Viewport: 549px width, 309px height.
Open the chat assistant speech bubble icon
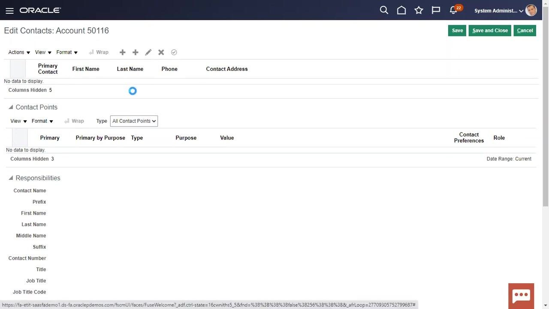coord(521,295)
